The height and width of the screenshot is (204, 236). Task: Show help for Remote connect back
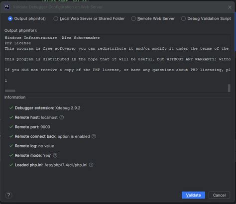tap(94, 136)
